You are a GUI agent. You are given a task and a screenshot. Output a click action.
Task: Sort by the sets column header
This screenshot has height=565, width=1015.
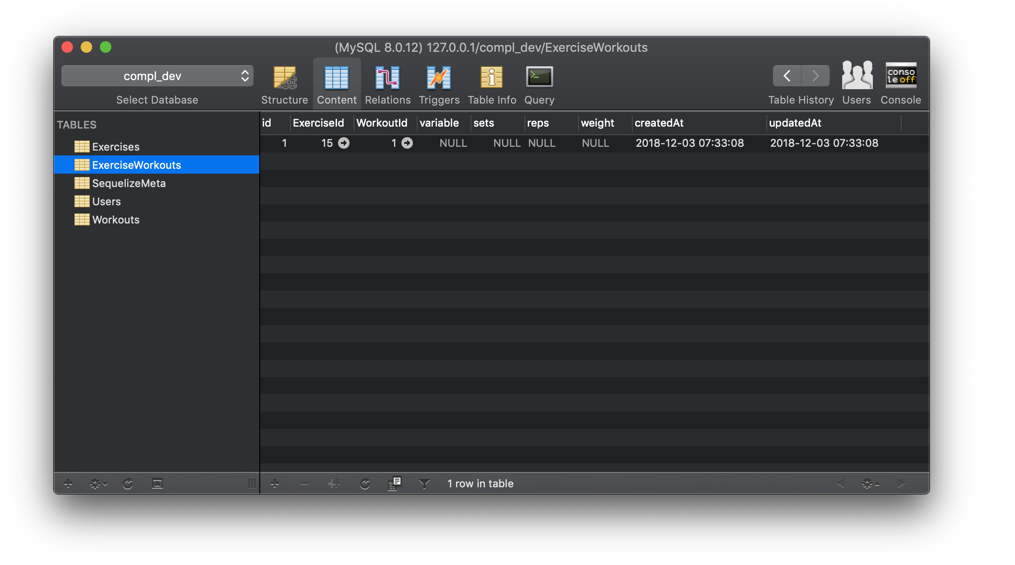[498, 123]
